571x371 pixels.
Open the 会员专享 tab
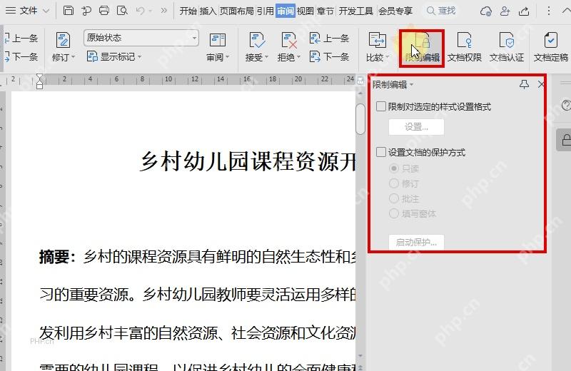[395, 11]
